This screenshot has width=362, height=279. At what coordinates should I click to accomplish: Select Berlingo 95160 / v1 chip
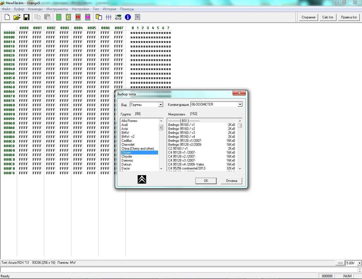pos(202,125)
